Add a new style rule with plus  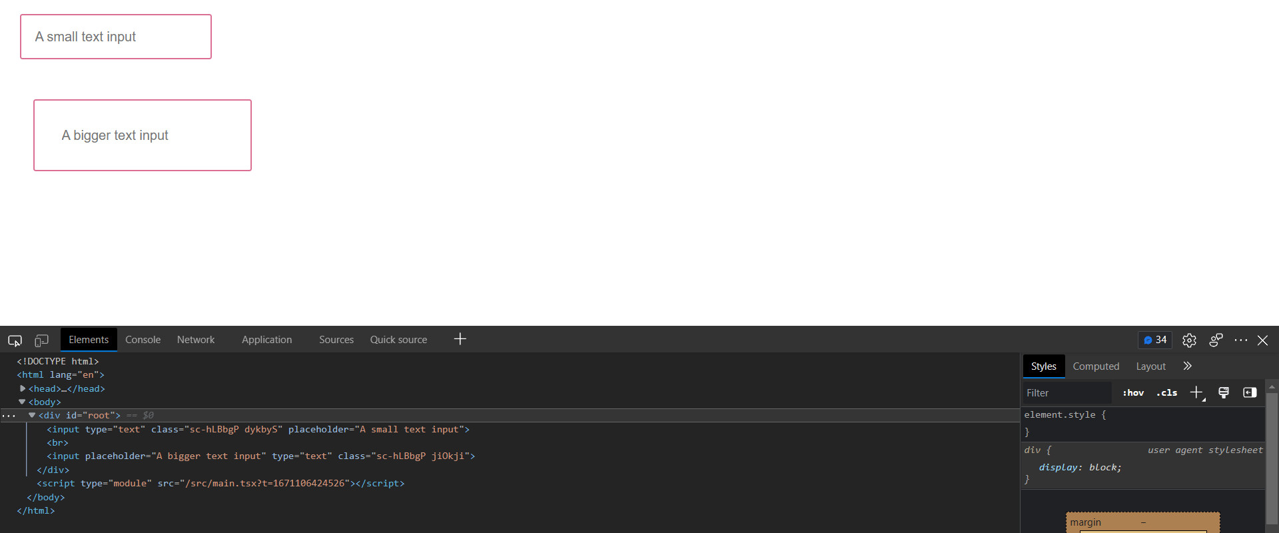click(1196, 392)
